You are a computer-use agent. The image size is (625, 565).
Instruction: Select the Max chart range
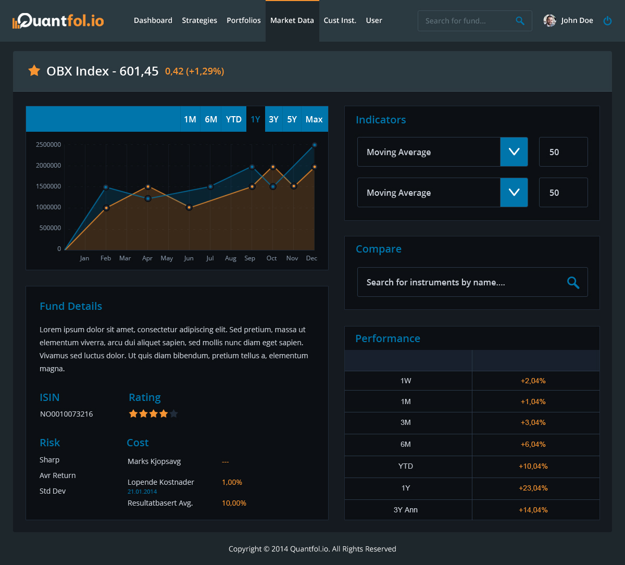click(x=314, y=119)
